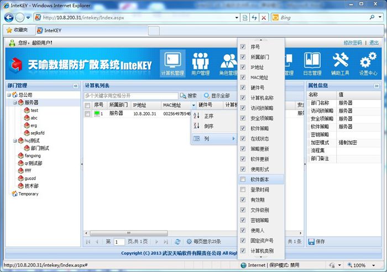
Task: Expand the 列 columns submenu
Action: click(x=214, y=139)
